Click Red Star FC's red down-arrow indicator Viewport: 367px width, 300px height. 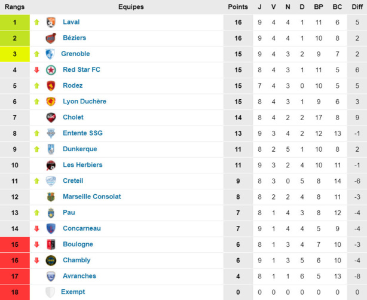[x=36, y=70]
